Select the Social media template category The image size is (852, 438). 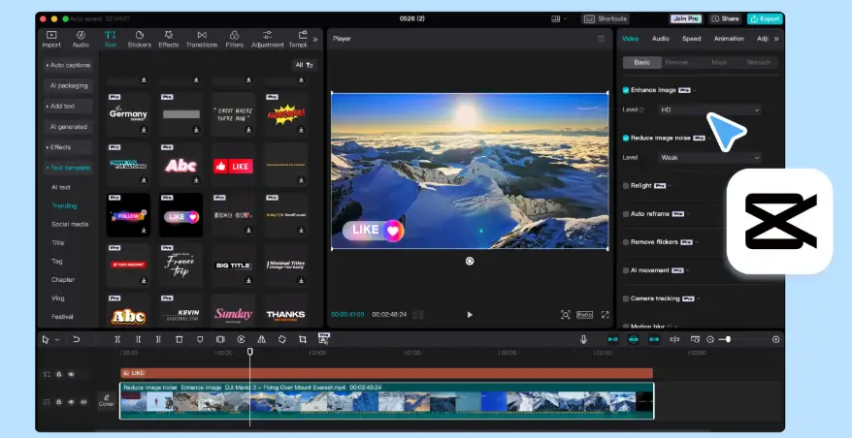(x=70, y=224)
